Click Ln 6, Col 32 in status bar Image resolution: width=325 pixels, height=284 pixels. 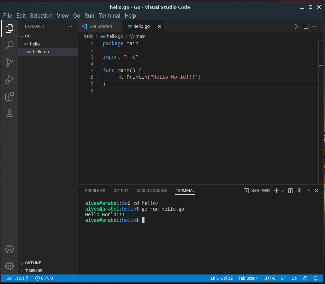coord(221,278)
